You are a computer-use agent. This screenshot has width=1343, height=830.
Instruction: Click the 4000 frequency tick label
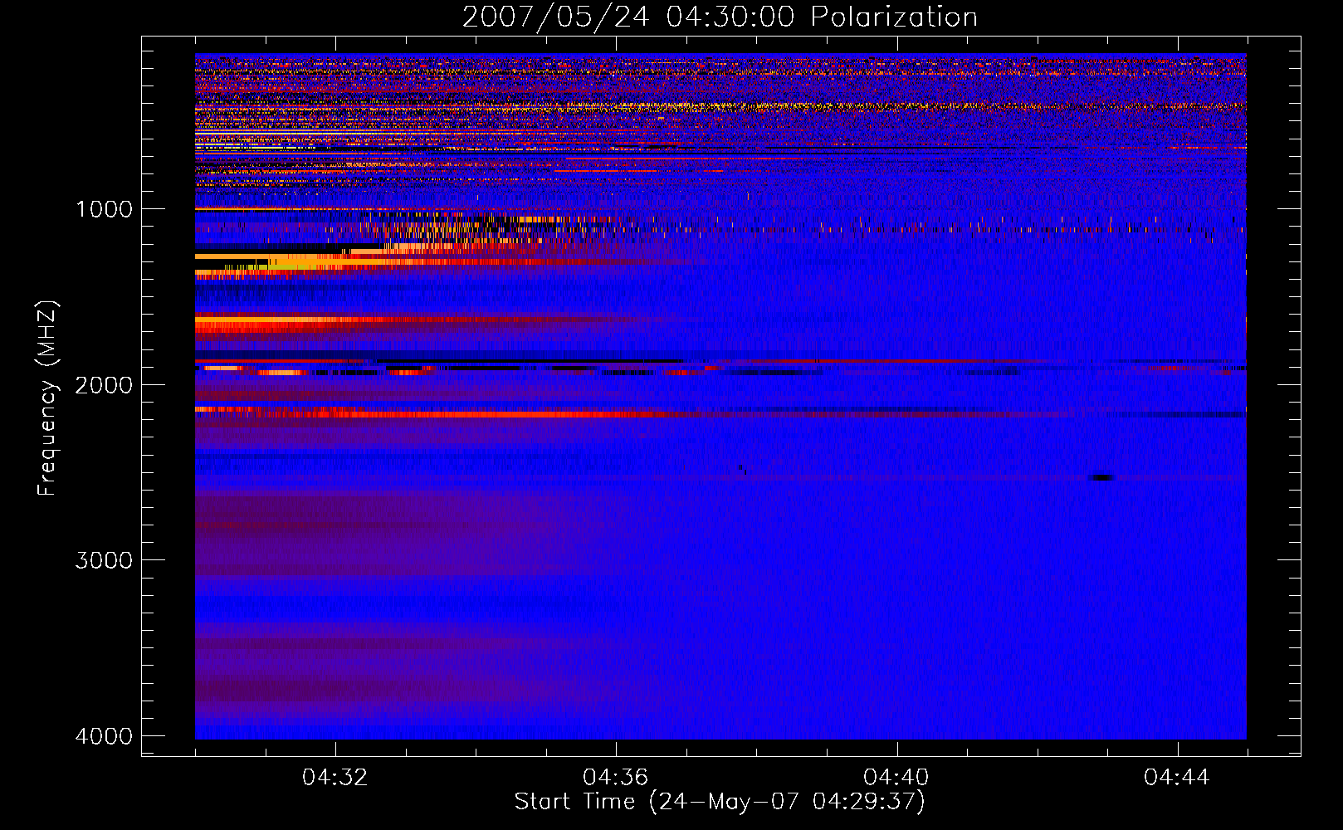point(104,736)
